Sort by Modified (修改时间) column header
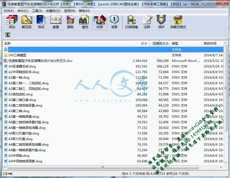Viewport: 230px width, 178px height. pyautogui.click(x=213, y=43)
